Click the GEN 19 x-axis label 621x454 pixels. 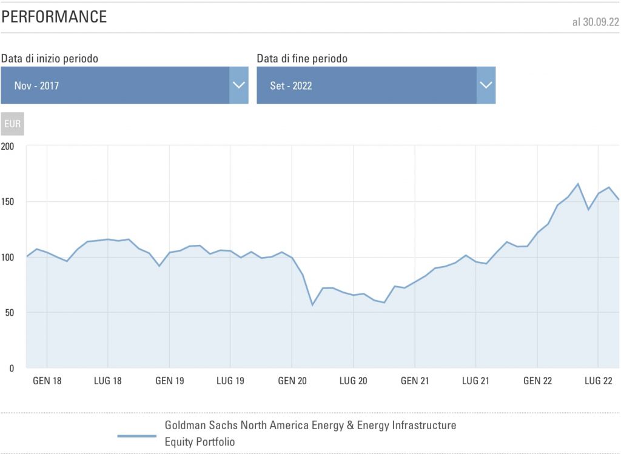pyautogui.click(x=169, y=381)
